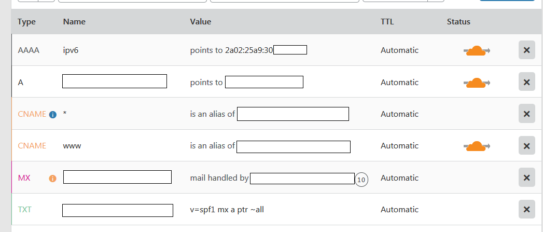Viewport: 543px width, 232px height.
Task: Edit the www CNAME name field
Action: point(72,146)
